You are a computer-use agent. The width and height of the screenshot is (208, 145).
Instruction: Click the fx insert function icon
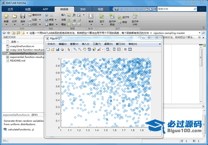point(74,15)
